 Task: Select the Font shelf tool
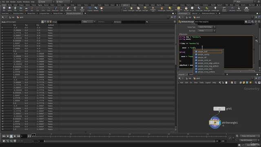75,9
